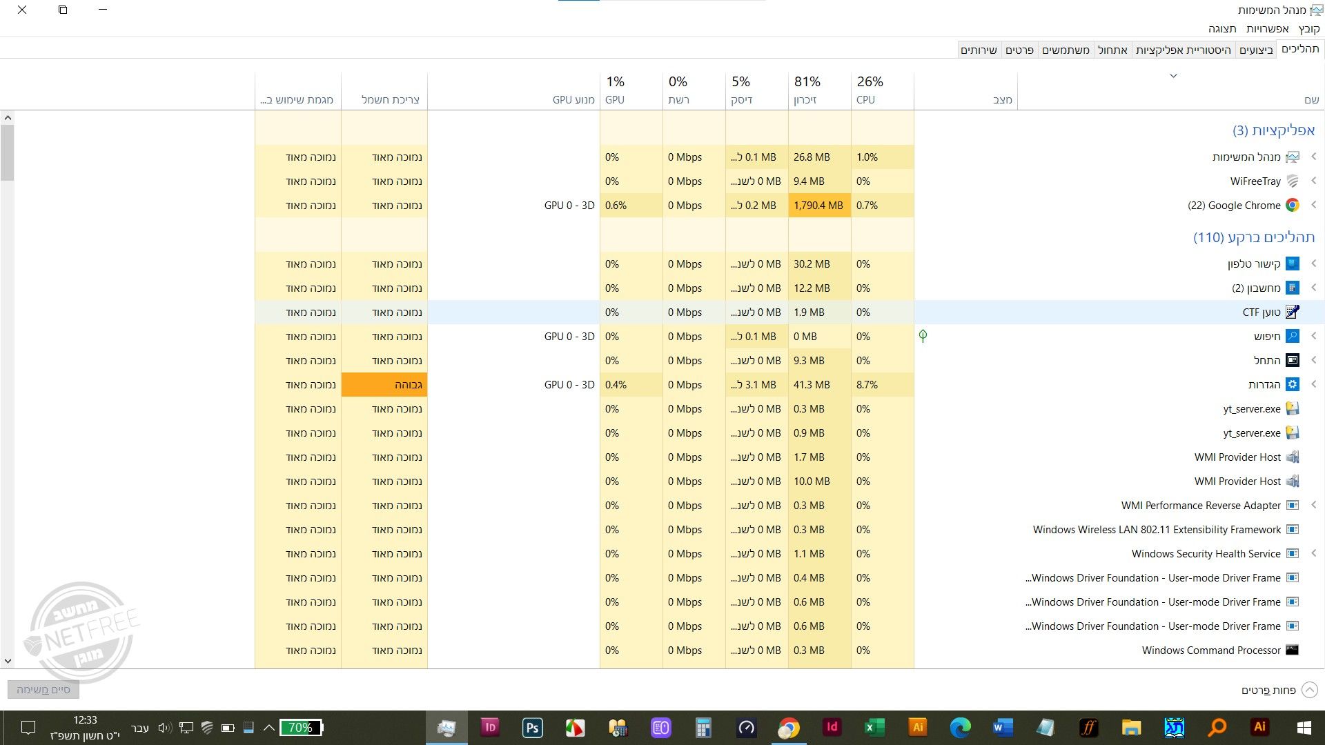Screen dimensions: 1325x745
Task: Expand Windows Security Health Service row
Action: point(1314,553)
